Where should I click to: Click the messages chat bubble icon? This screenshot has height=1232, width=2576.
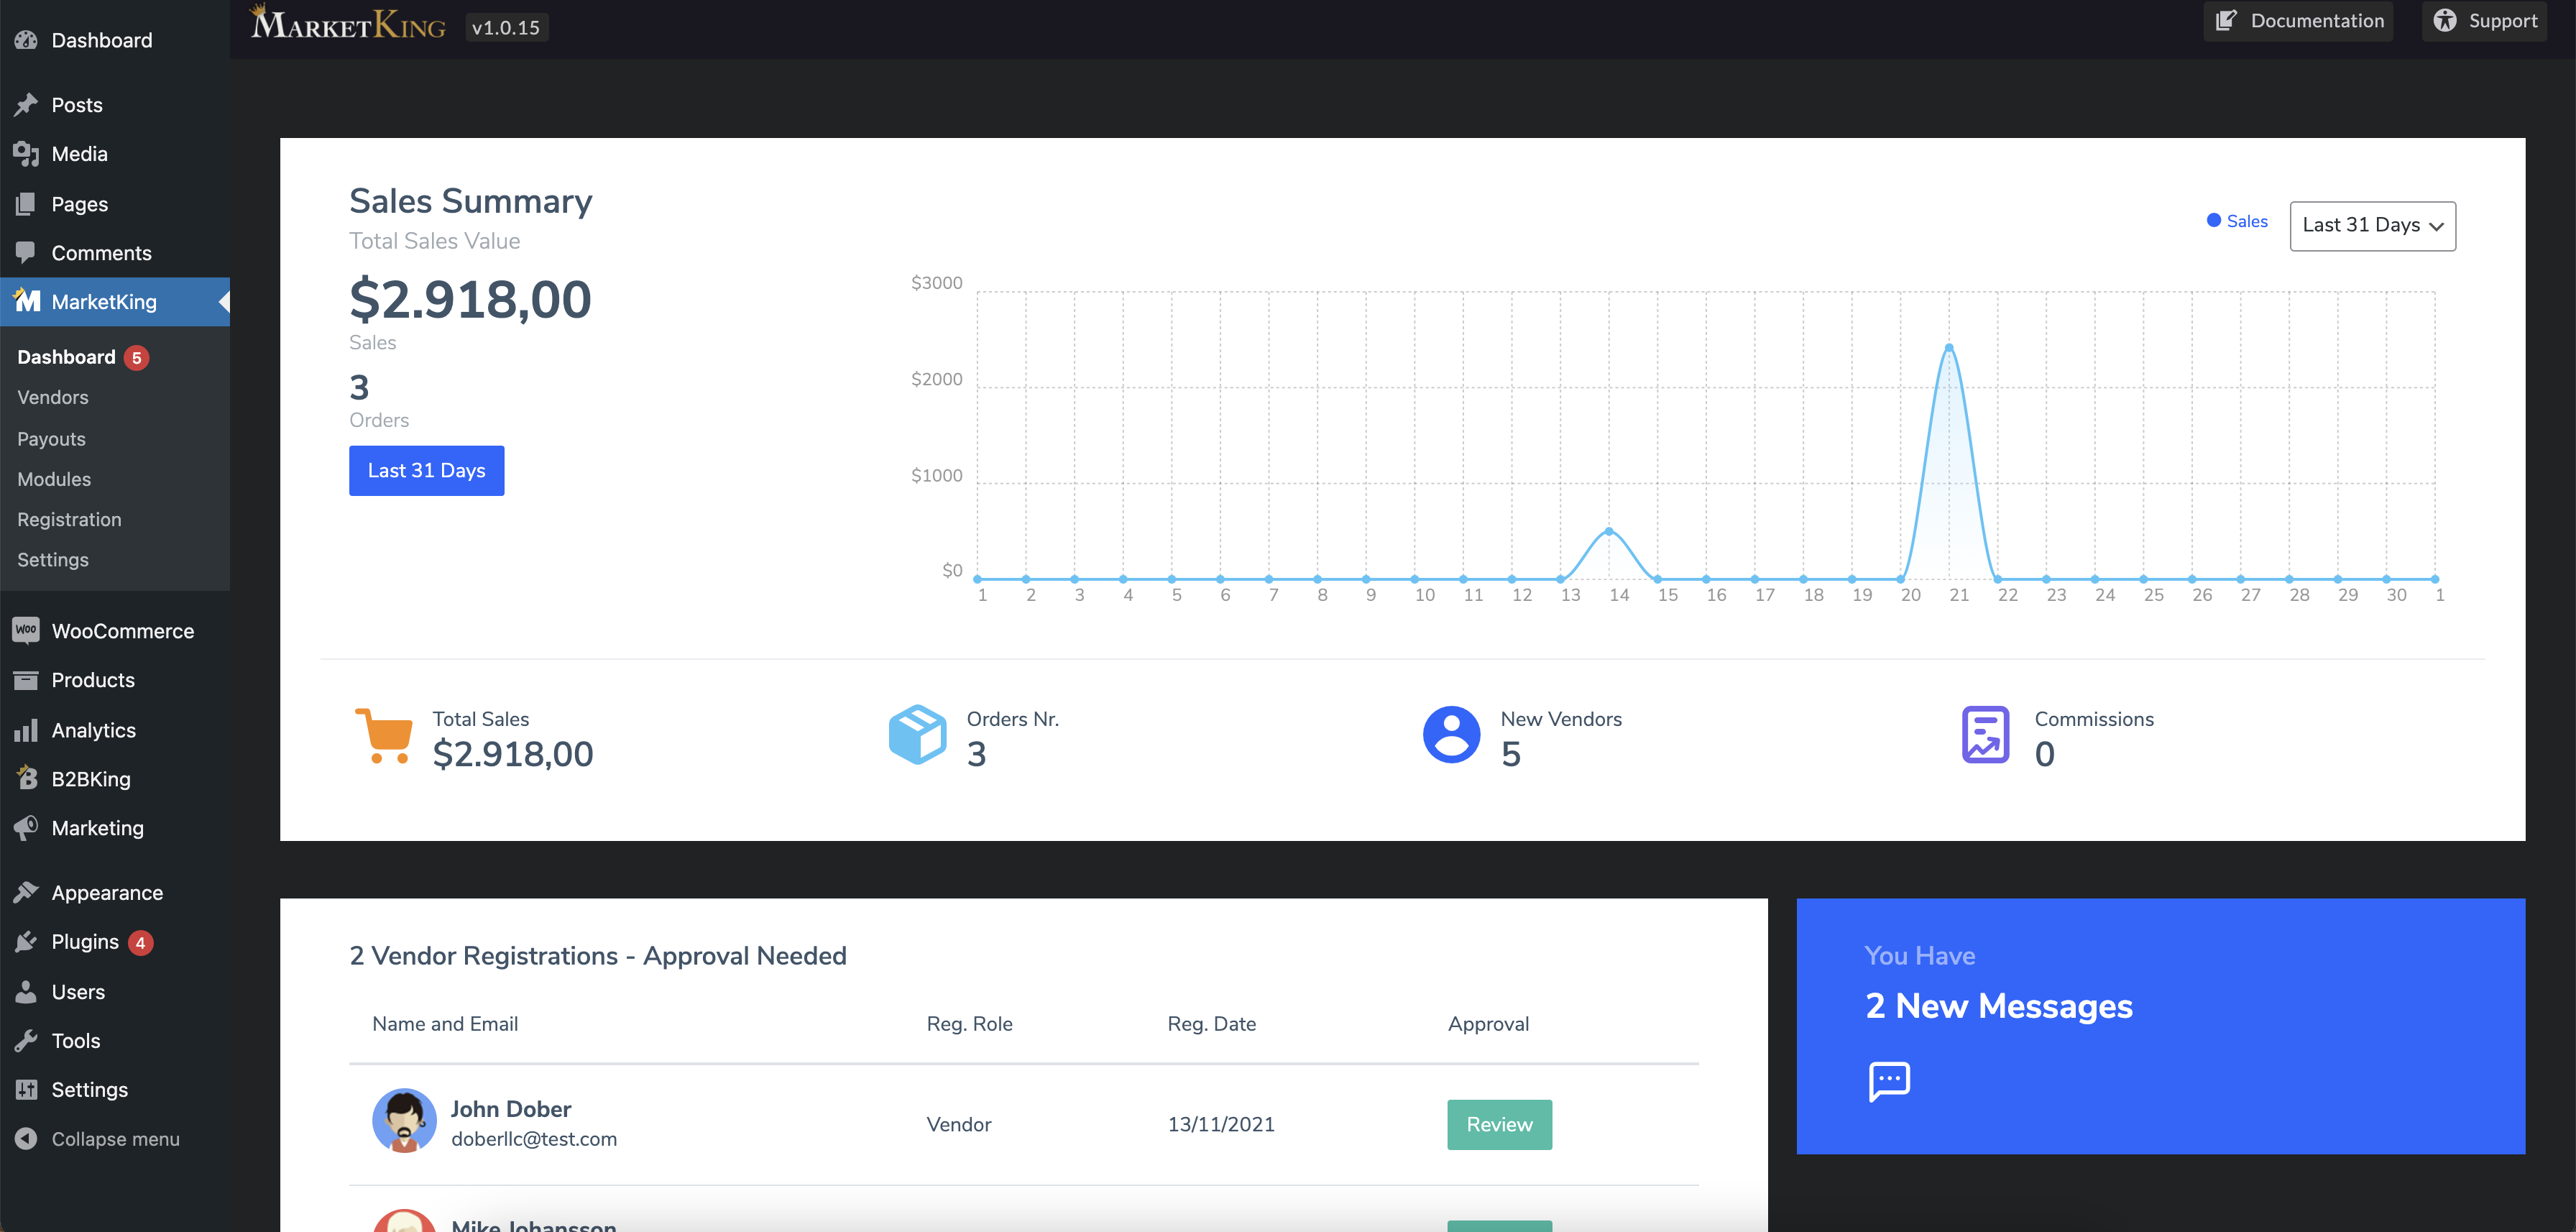pos(1889,1081)
